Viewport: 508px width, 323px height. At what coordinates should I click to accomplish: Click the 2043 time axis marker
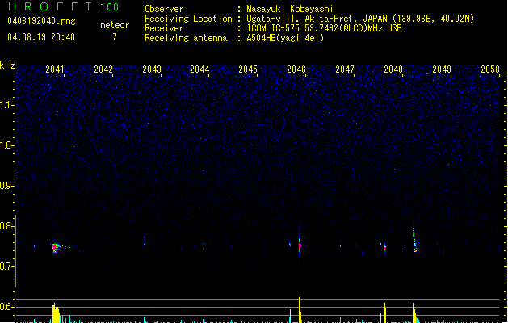(152, 69)
